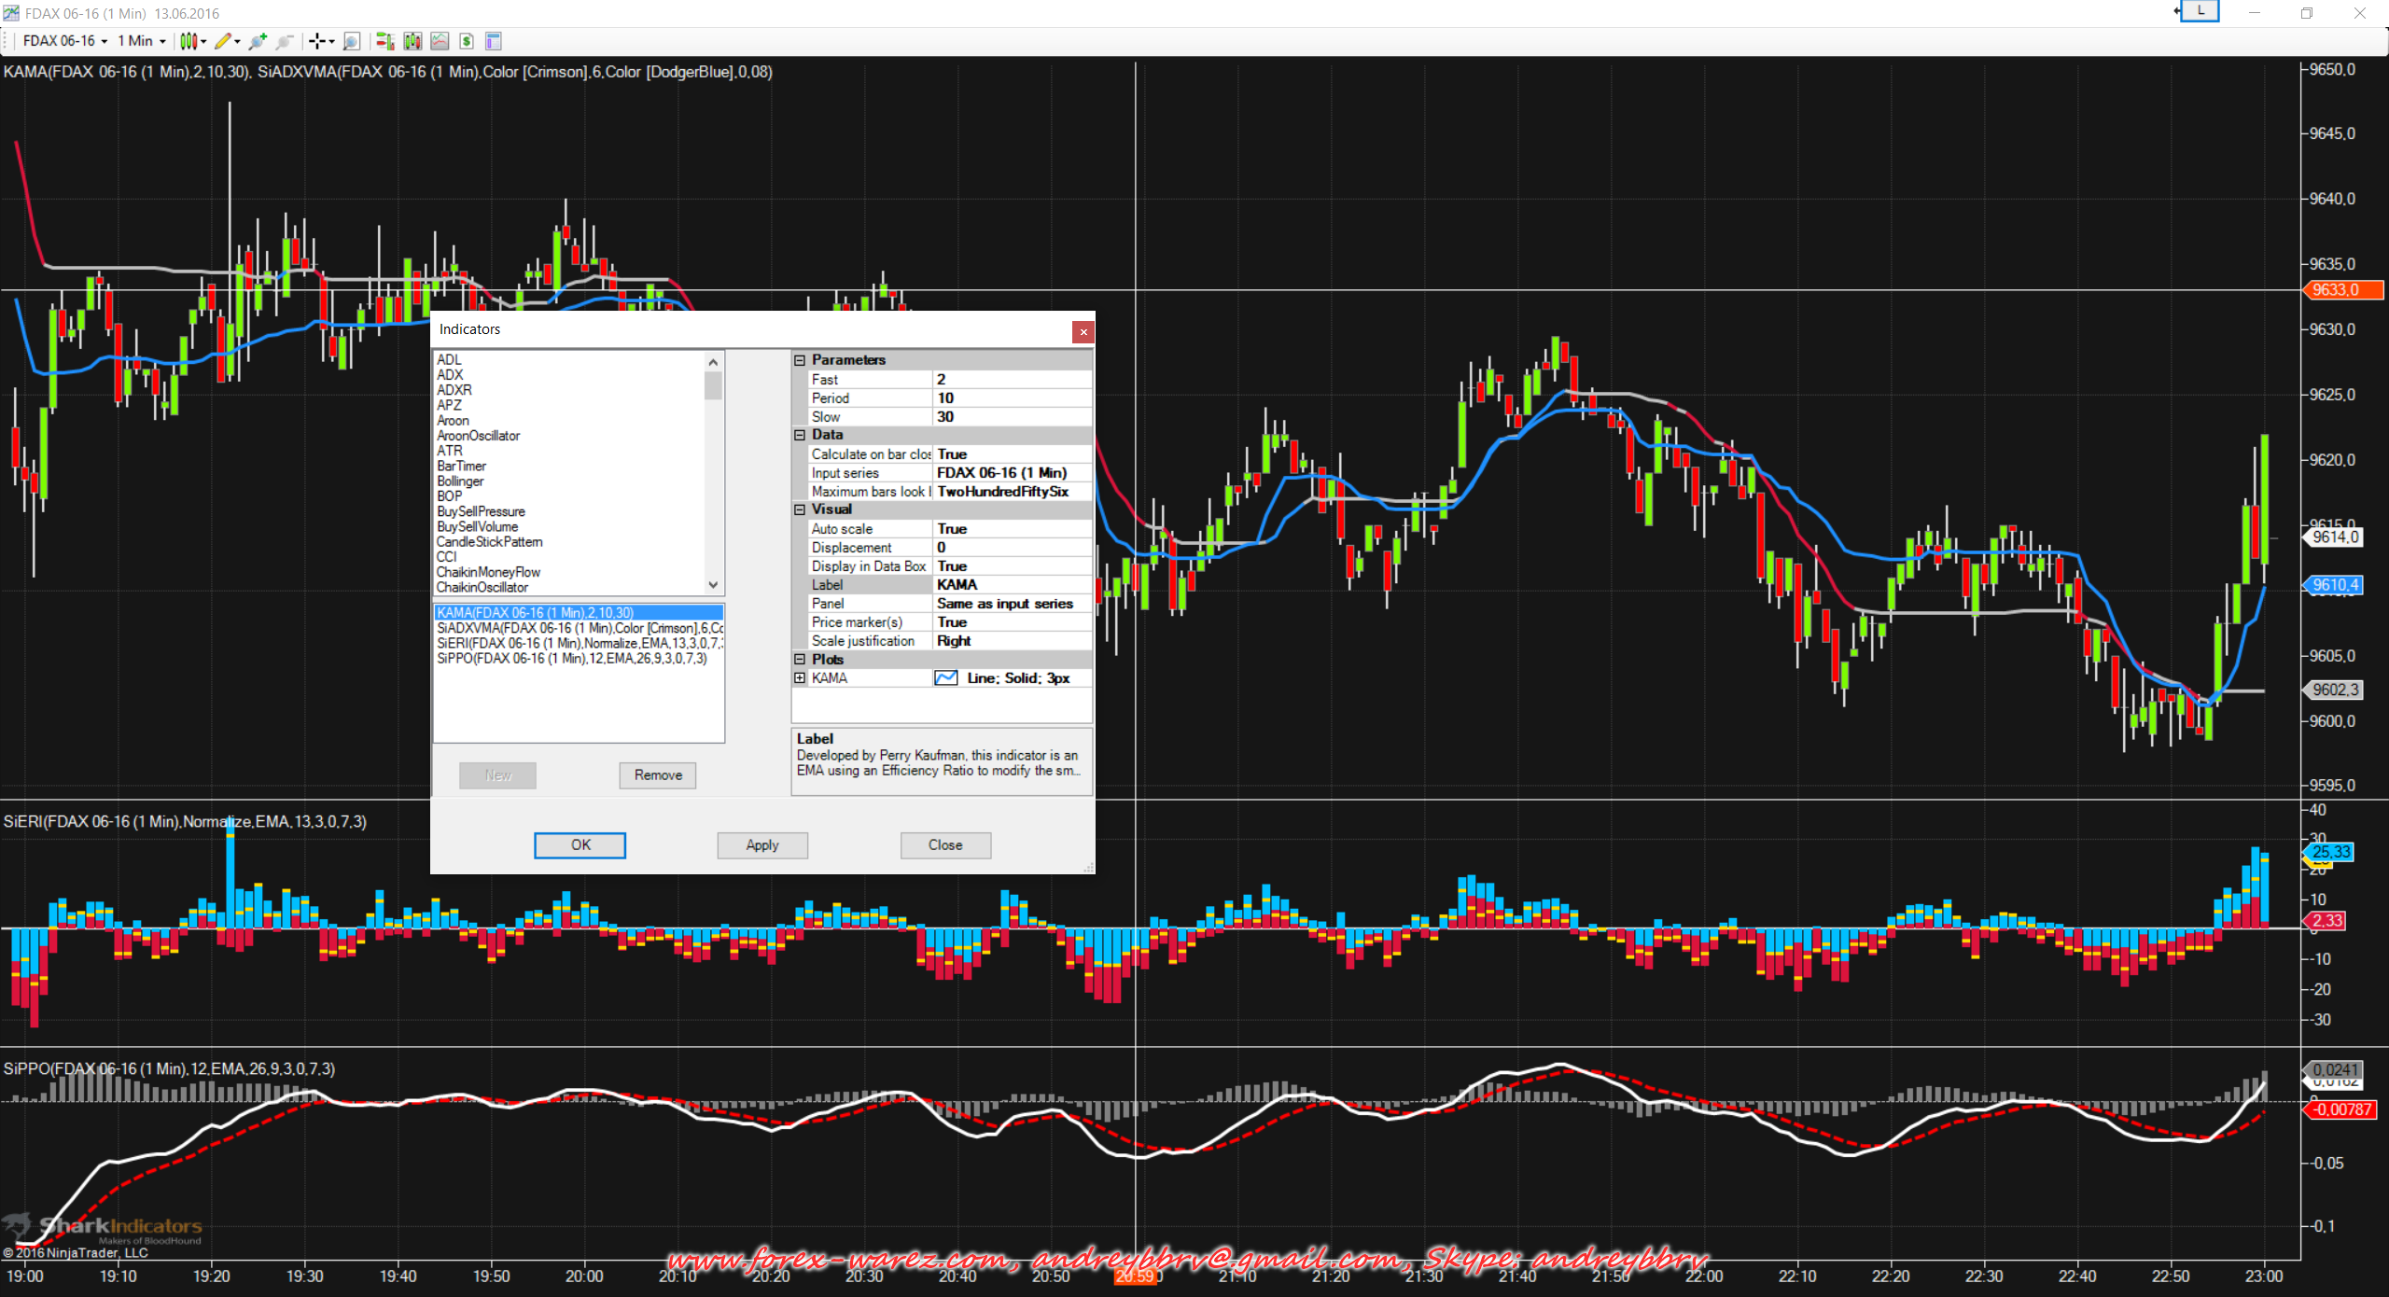Click the KAMA line style color swatch
This screenshot has height=1297, width=2389.
tap(945, 678)
